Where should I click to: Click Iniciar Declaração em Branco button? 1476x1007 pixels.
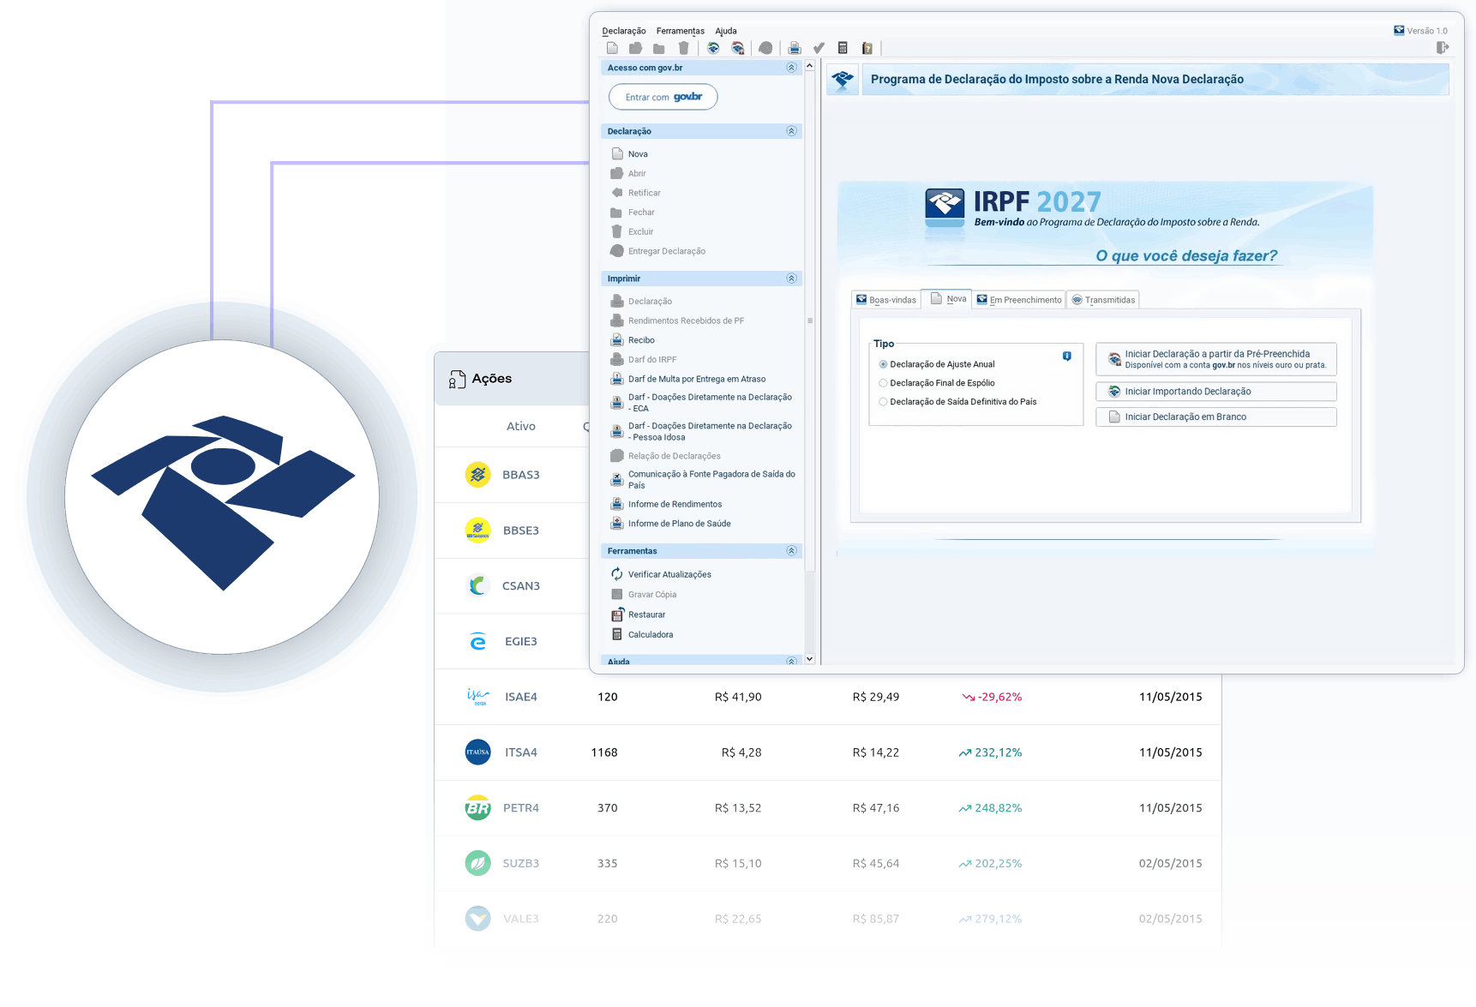(1216, 417)
